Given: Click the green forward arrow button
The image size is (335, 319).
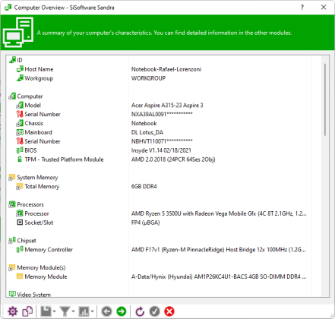Looking at the screenshot, I should click(122, 311).
